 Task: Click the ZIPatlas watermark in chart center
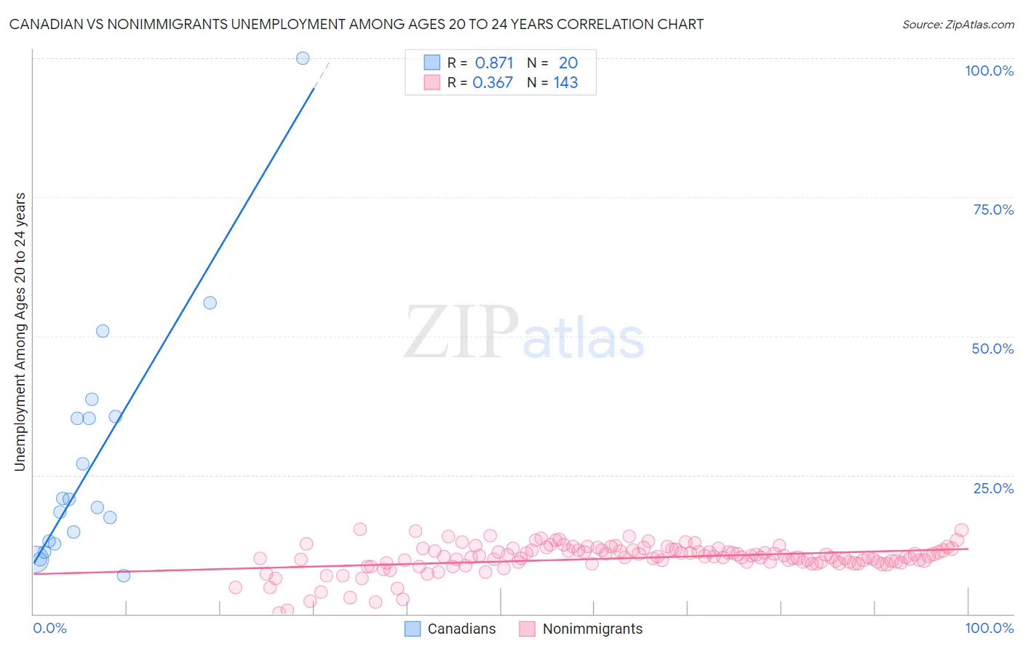click(x=524, y=333)
